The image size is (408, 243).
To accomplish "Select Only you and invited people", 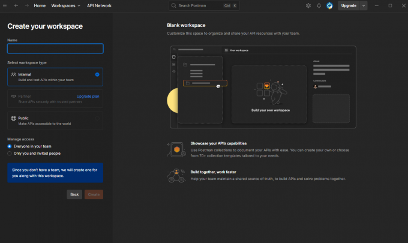I will coord(10,154).
